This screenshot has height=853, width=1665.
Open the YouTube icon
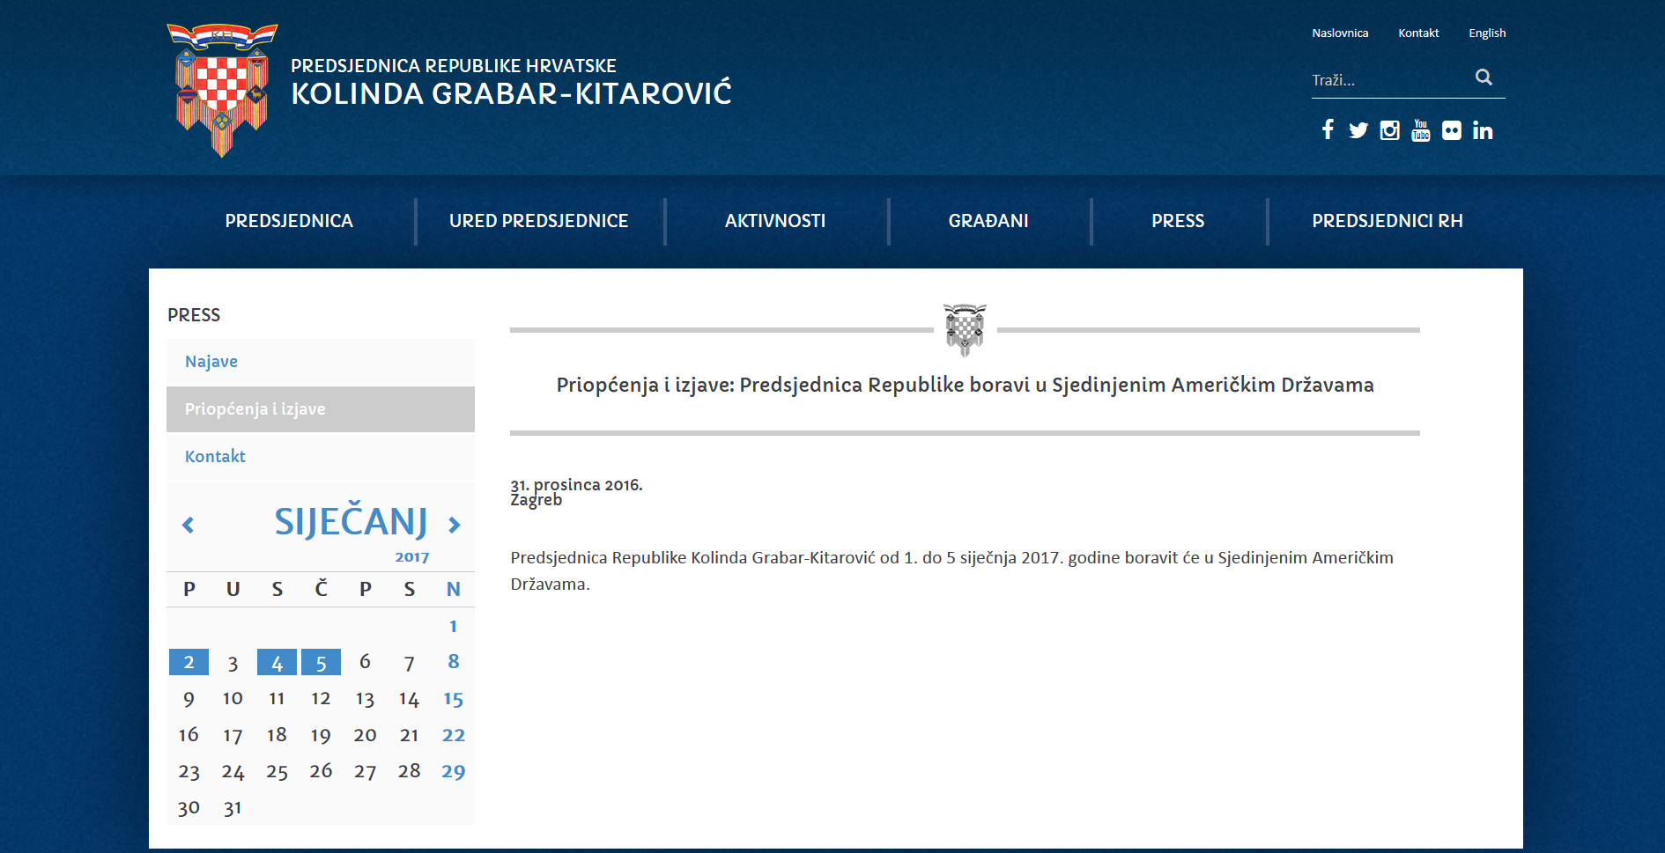pyautogui.click(x=1420, y=129)
